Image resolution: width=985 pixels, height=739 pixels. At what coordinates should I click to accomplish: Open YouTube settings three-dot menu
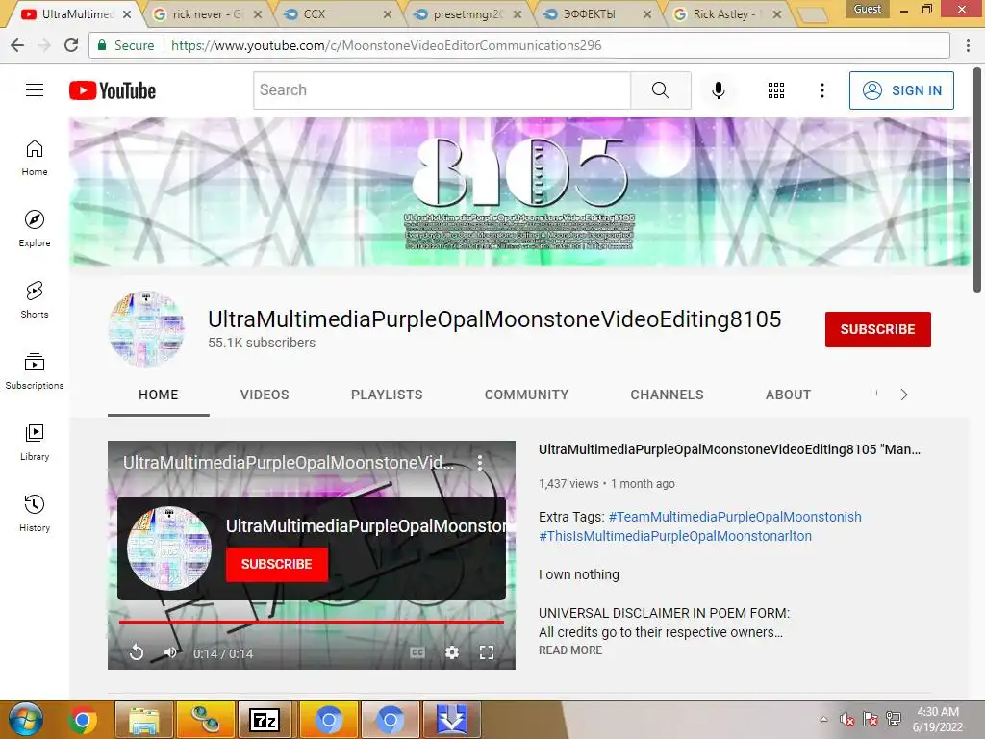click(821, 90)
